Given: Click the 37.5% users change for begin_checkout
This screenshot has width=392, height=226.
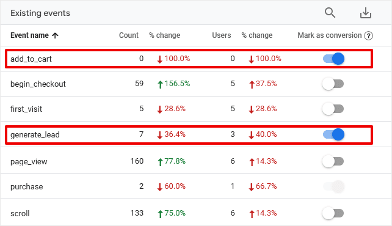Looking at the screenshot, I should [263, 84].
